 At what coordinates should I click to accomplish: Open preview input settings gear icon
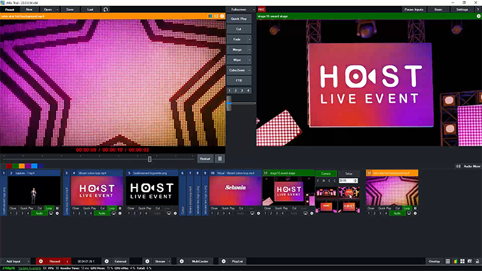pos(222,16)
